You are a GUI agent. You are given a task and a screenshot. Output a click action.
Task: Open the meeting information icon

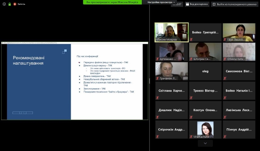tap(4, 4)
